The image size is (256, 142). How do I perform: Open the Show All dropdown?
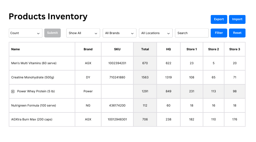[83, 33]
